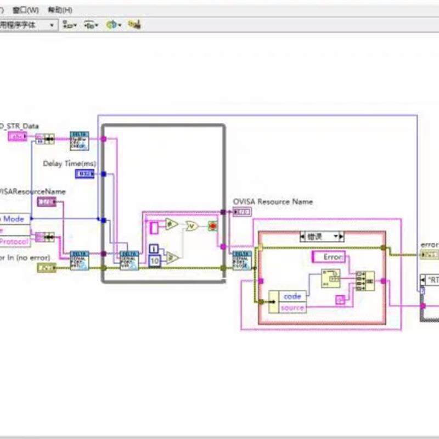Image resolution: width=439 pixels, height=439 pixels.
Task: Select the Format Into String node
Action: tap(331, 278)
